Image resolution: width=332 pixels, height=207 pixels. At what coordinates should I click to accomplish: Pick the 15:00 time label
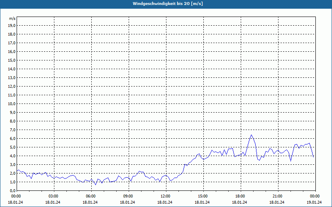pos(203,196)
